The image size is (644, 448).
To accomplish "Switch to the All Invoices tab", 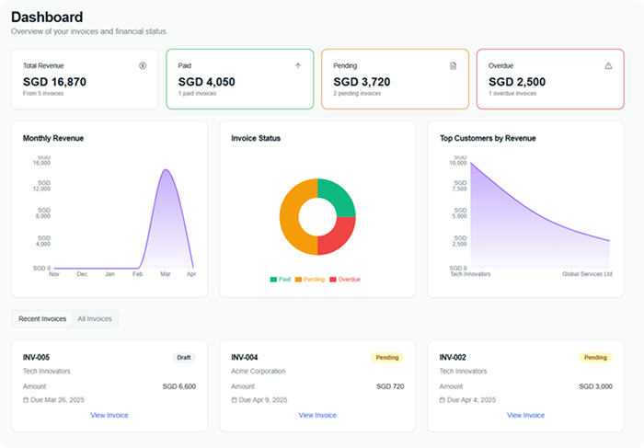I will tap(95, 319).
